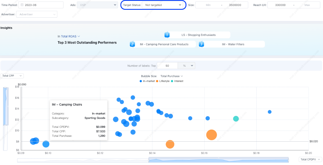Click the vertical zoom slider top handle
Viewport: 323px width, 165px height.
coord(5,88)
